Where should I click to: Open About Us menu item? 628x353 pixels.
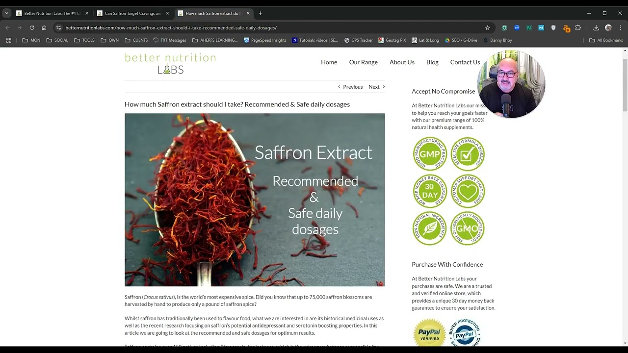[402, 62]
